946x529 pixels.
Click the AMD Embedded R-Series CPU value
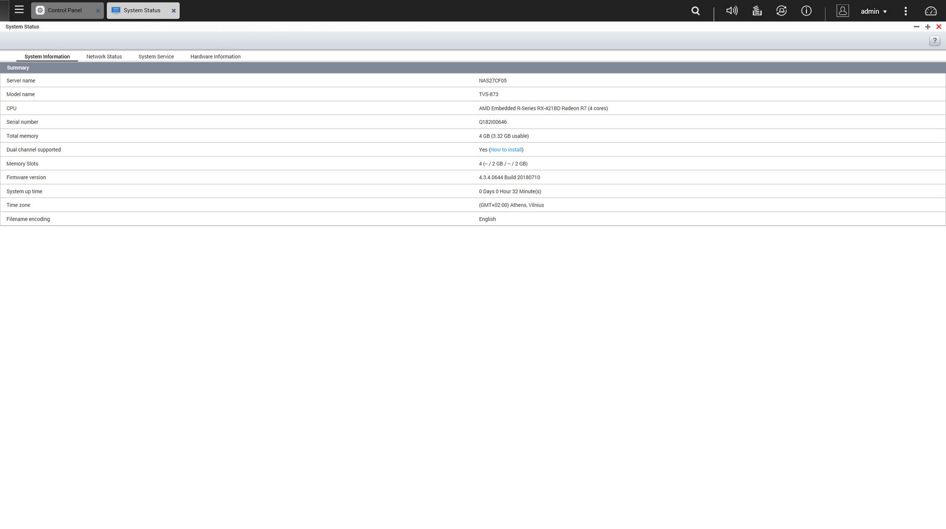[543, 108]
